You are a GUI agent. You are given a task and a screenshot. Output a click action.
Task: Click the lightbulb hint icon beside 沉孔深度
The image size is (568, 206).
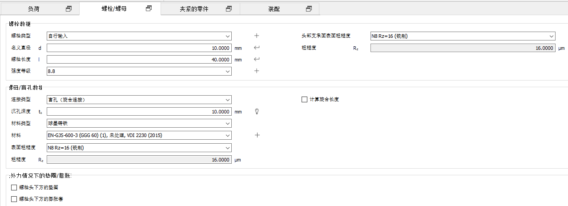coord(256,112)
